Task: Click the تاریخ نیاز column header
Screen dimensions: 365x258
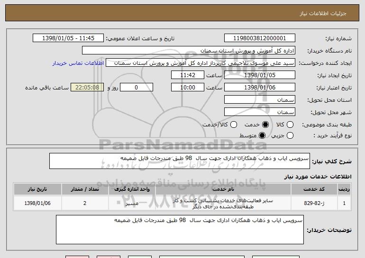Action: tap(37, 189)
